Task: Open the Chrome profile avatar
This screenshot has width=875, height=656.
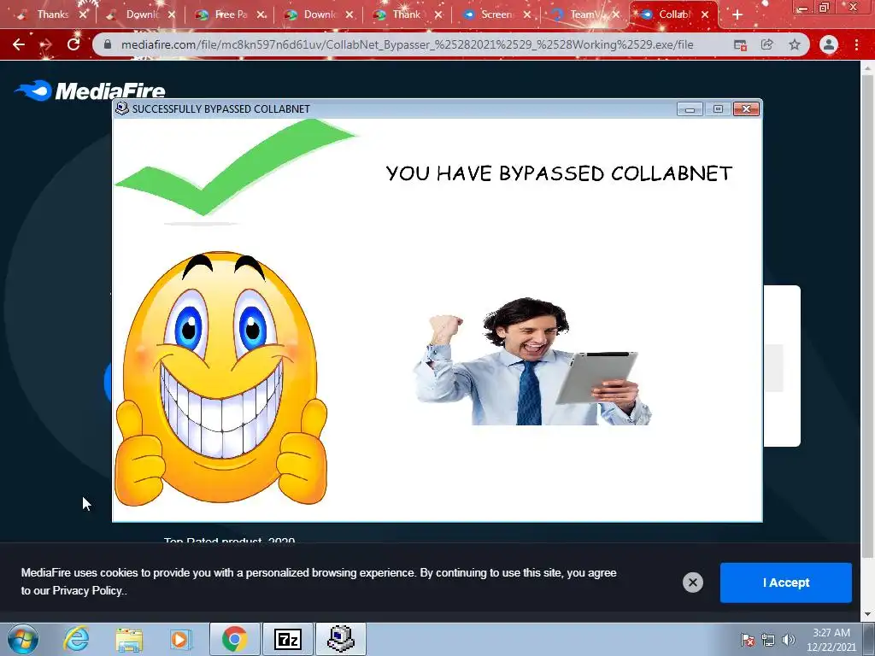Action: (829, 44)
